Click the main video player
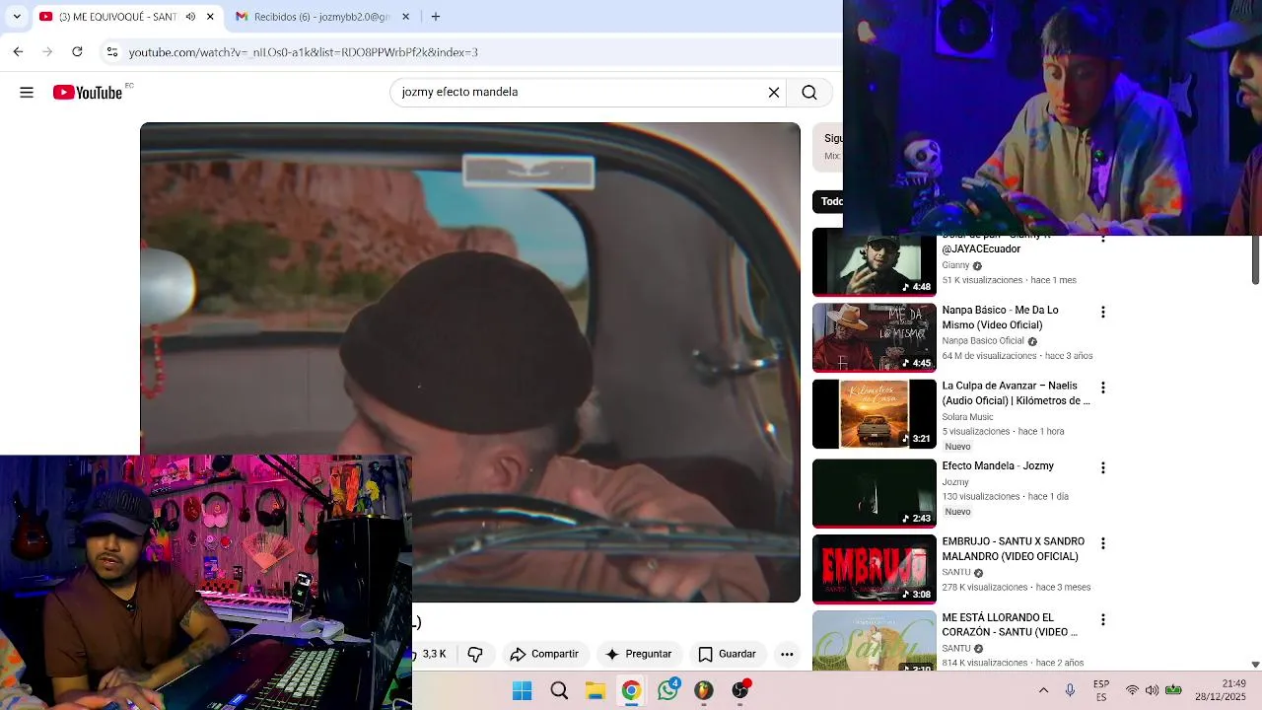This screenshot has width=1262, height=710. click(470, 362)
